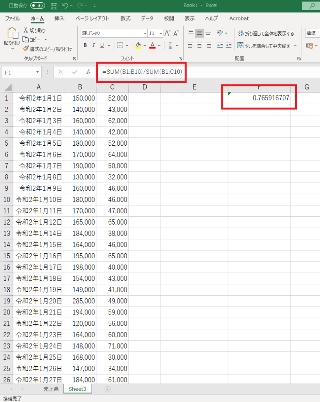The height and width of the screenshot is (402, 320).
Task: Toggle Bold formatting
Action: tap(85, 46)
